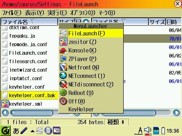Select file fepgaku.ja
Viewport: 182px width, 136px height.
coord(22,36)
